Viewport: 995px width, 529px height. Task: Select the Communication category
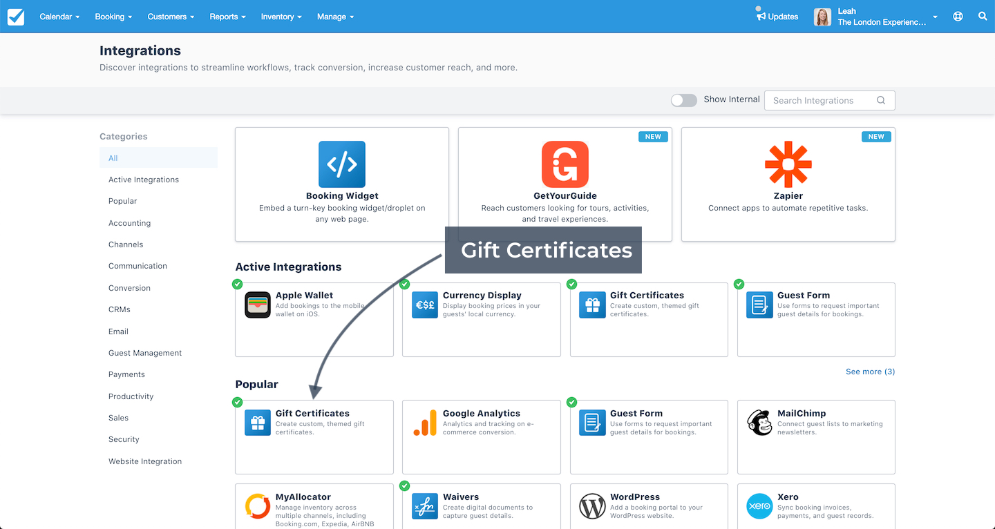coord(138,266)
